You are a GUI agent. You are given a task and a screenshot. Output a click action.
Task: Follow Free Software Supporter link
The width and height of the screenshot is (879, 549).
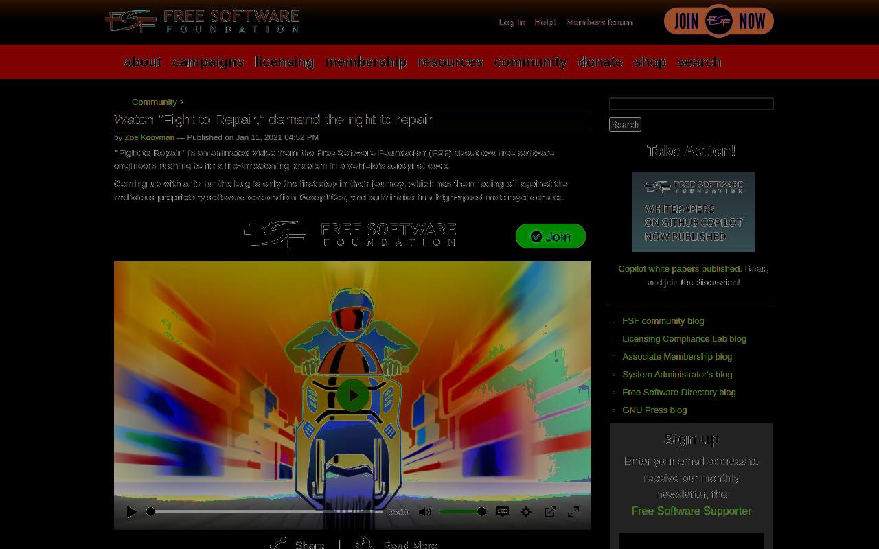pos(692,511)
